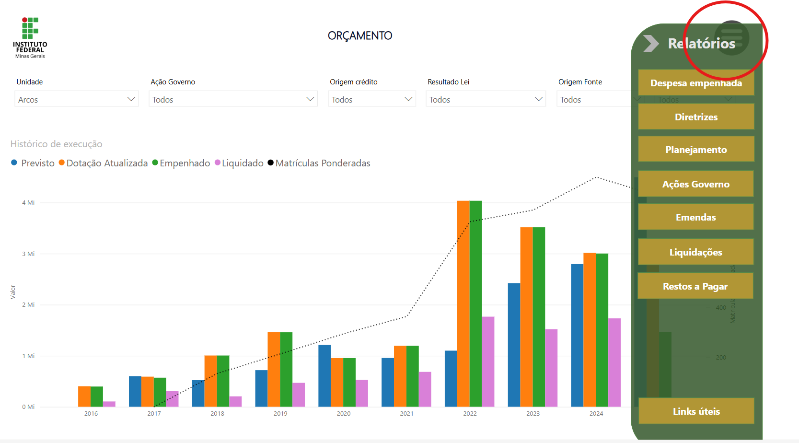Viewport: 799px width, 443px height.
Task: Navigate to Restos a Pagar
Action: [x=695, y=286]
